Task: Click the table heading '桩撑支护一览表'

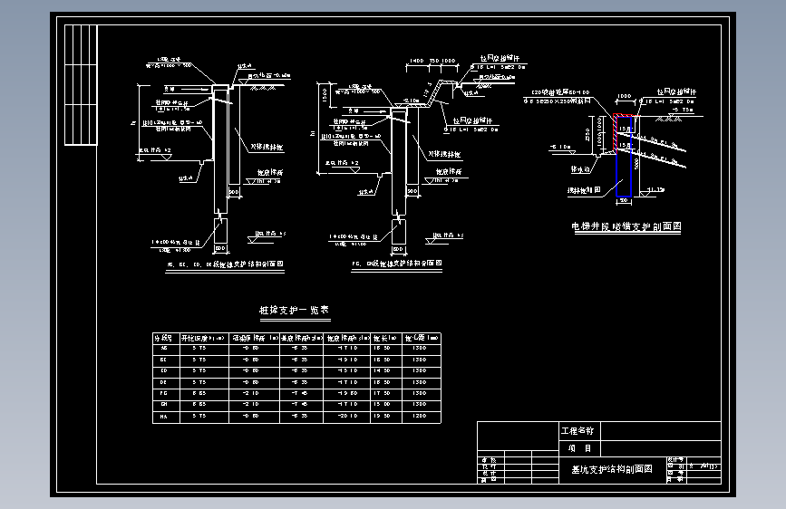Action: click(295, 310)
